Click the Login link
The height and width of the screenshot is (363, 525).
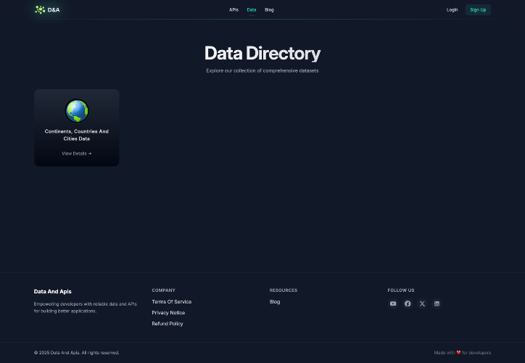coord(452,9)
